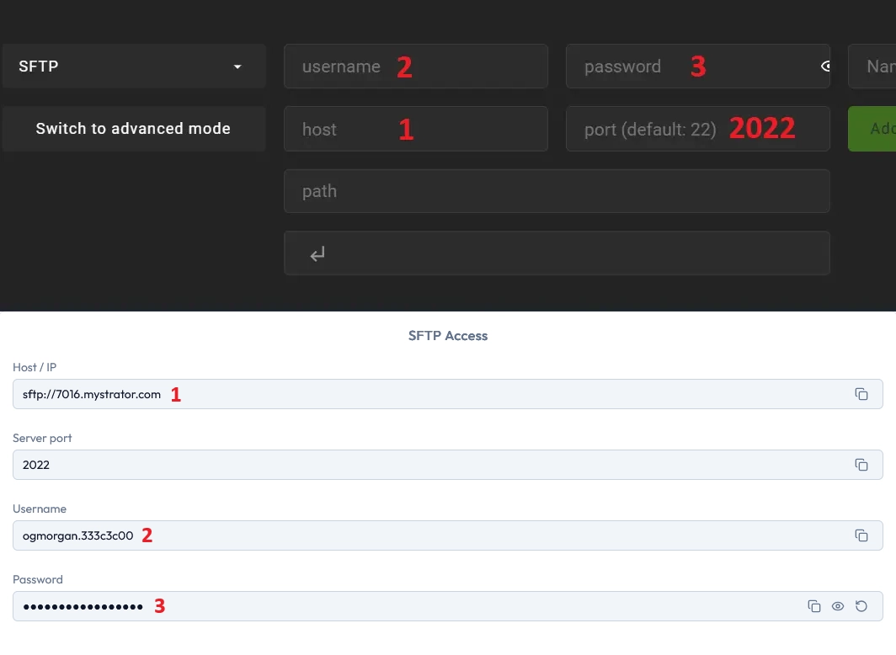This screenshot has height=655, width=896.
Task: Click the copy icon beside Username field
Action: click(861, 535)
